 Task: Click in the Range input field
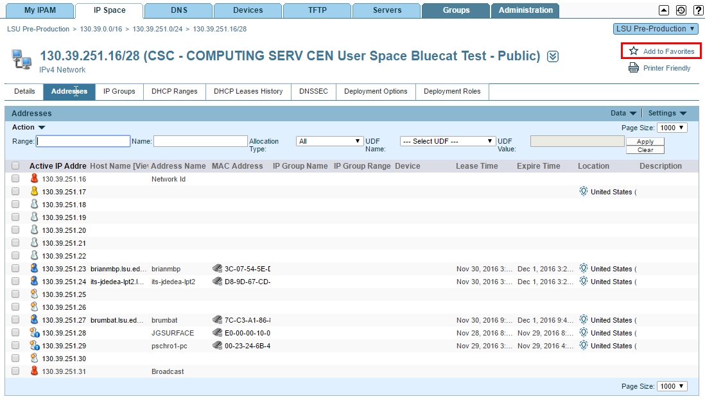(x=83, y=141)
